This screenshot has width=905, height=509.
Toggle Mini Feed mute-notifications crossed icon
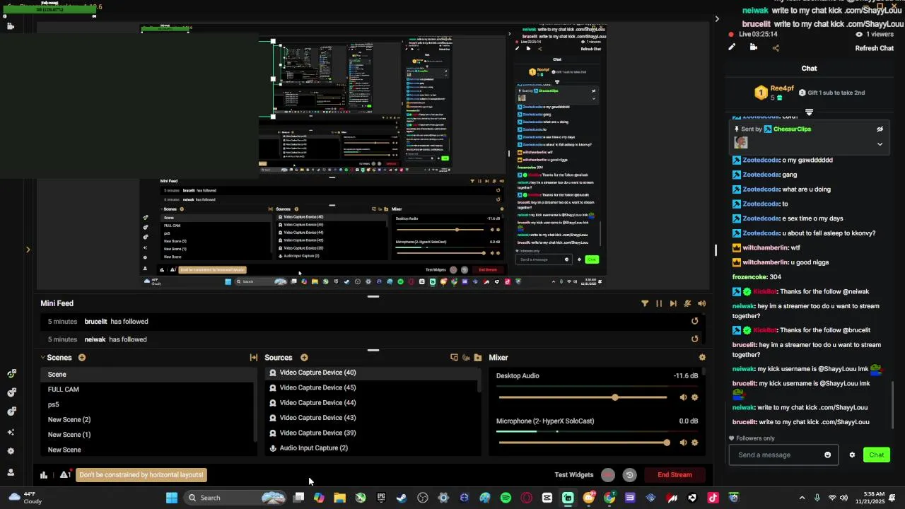click(687, 303)
